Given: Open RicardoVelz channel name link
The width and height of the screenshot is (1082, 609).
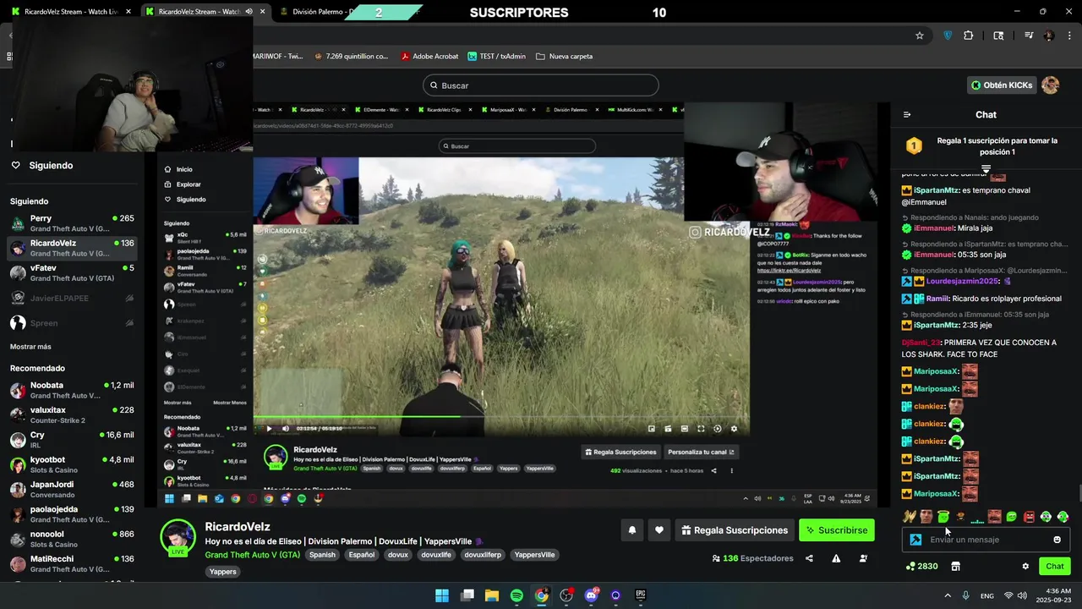Looking at the screenshot, I should pyautogui.click(x=238, y=526).
